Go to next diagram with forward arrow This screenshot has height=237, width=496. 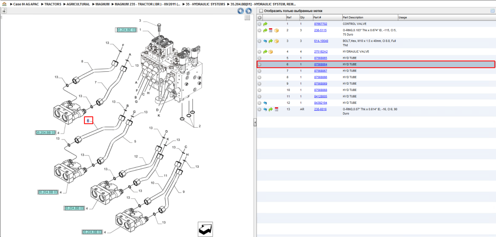[248, 11]
